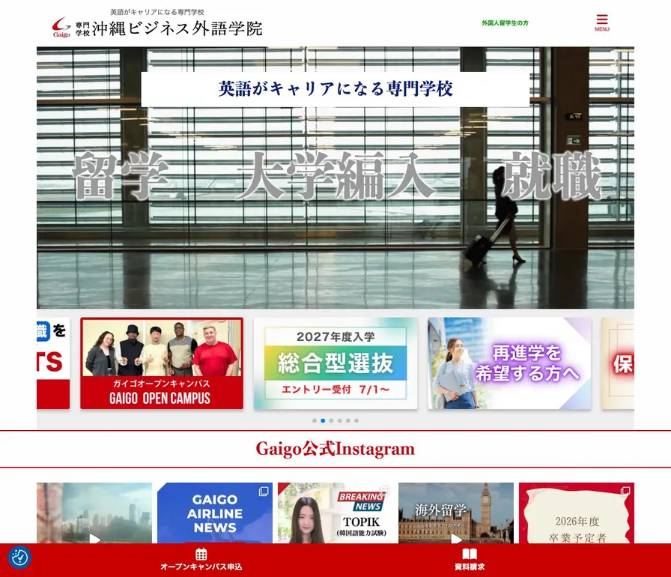Open the hamburger MENU icon
671x577 pixels.
[601, 22]
